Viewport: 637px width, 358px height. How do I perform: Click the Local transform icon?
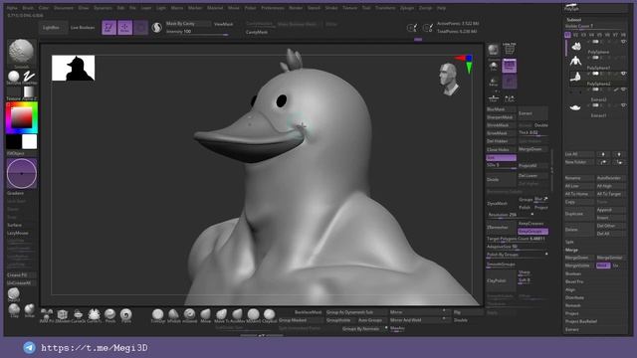[509, 98]
